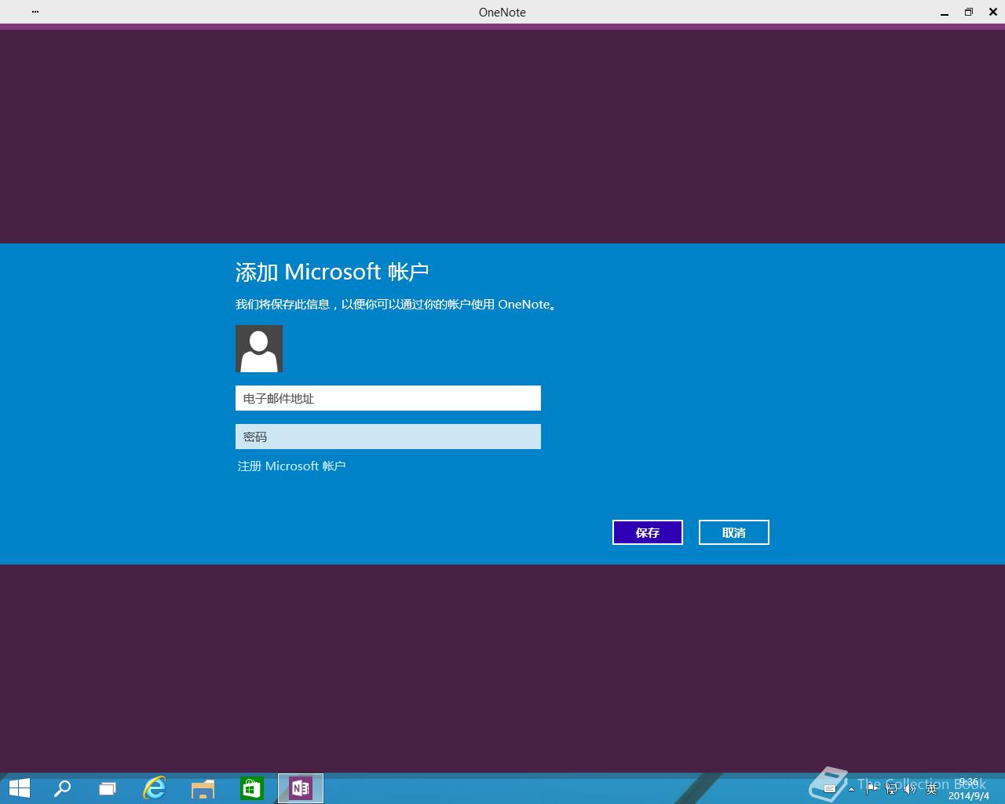Image resolution: width=1005 pixels, height=804 pixels.
Task: Open the OneNote title bar ellipsis menu
Action: pos(35,12)
